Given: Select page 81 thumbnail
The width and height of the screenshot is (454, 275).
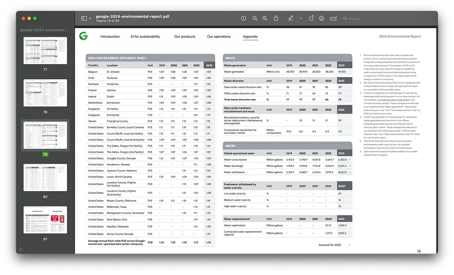Looking at the screenshot, I should [x=45, y=220].
